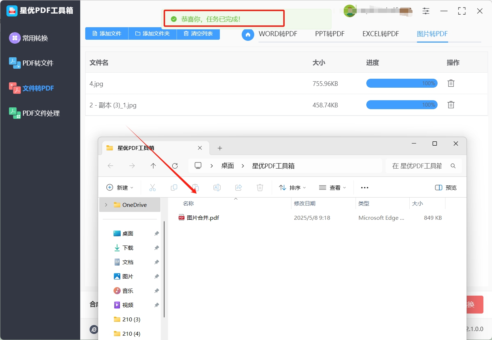Image resolution: width=492 pixels, height=340 pixels.
Task: Click the Share icon in Explorer toolbar
Action: tap(238, 188)
